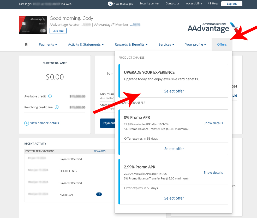Viewport: 257px width, 218px height.
Task: Click the Revolving credit line info icon
Action: pyautogui.click(x=57, y=107)
